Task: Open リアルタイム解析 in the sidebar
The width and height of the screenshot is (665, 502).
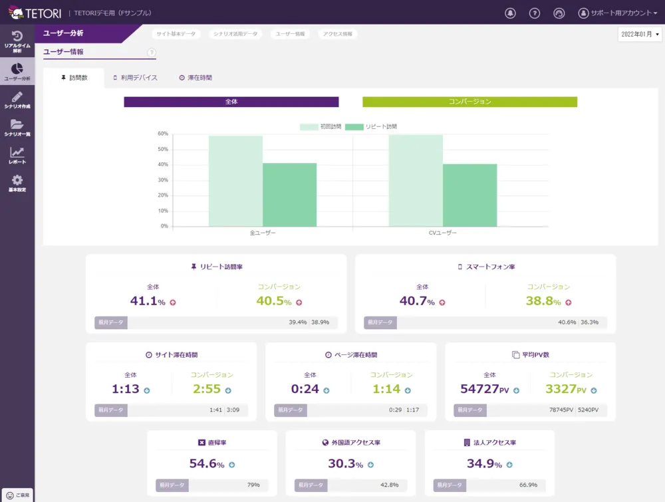Action: click(x=17, y=41)
